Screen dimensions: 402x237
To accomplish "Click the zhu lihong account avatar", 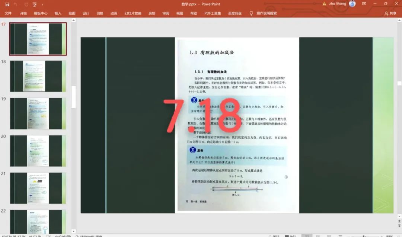I will (x=352, y=4).
